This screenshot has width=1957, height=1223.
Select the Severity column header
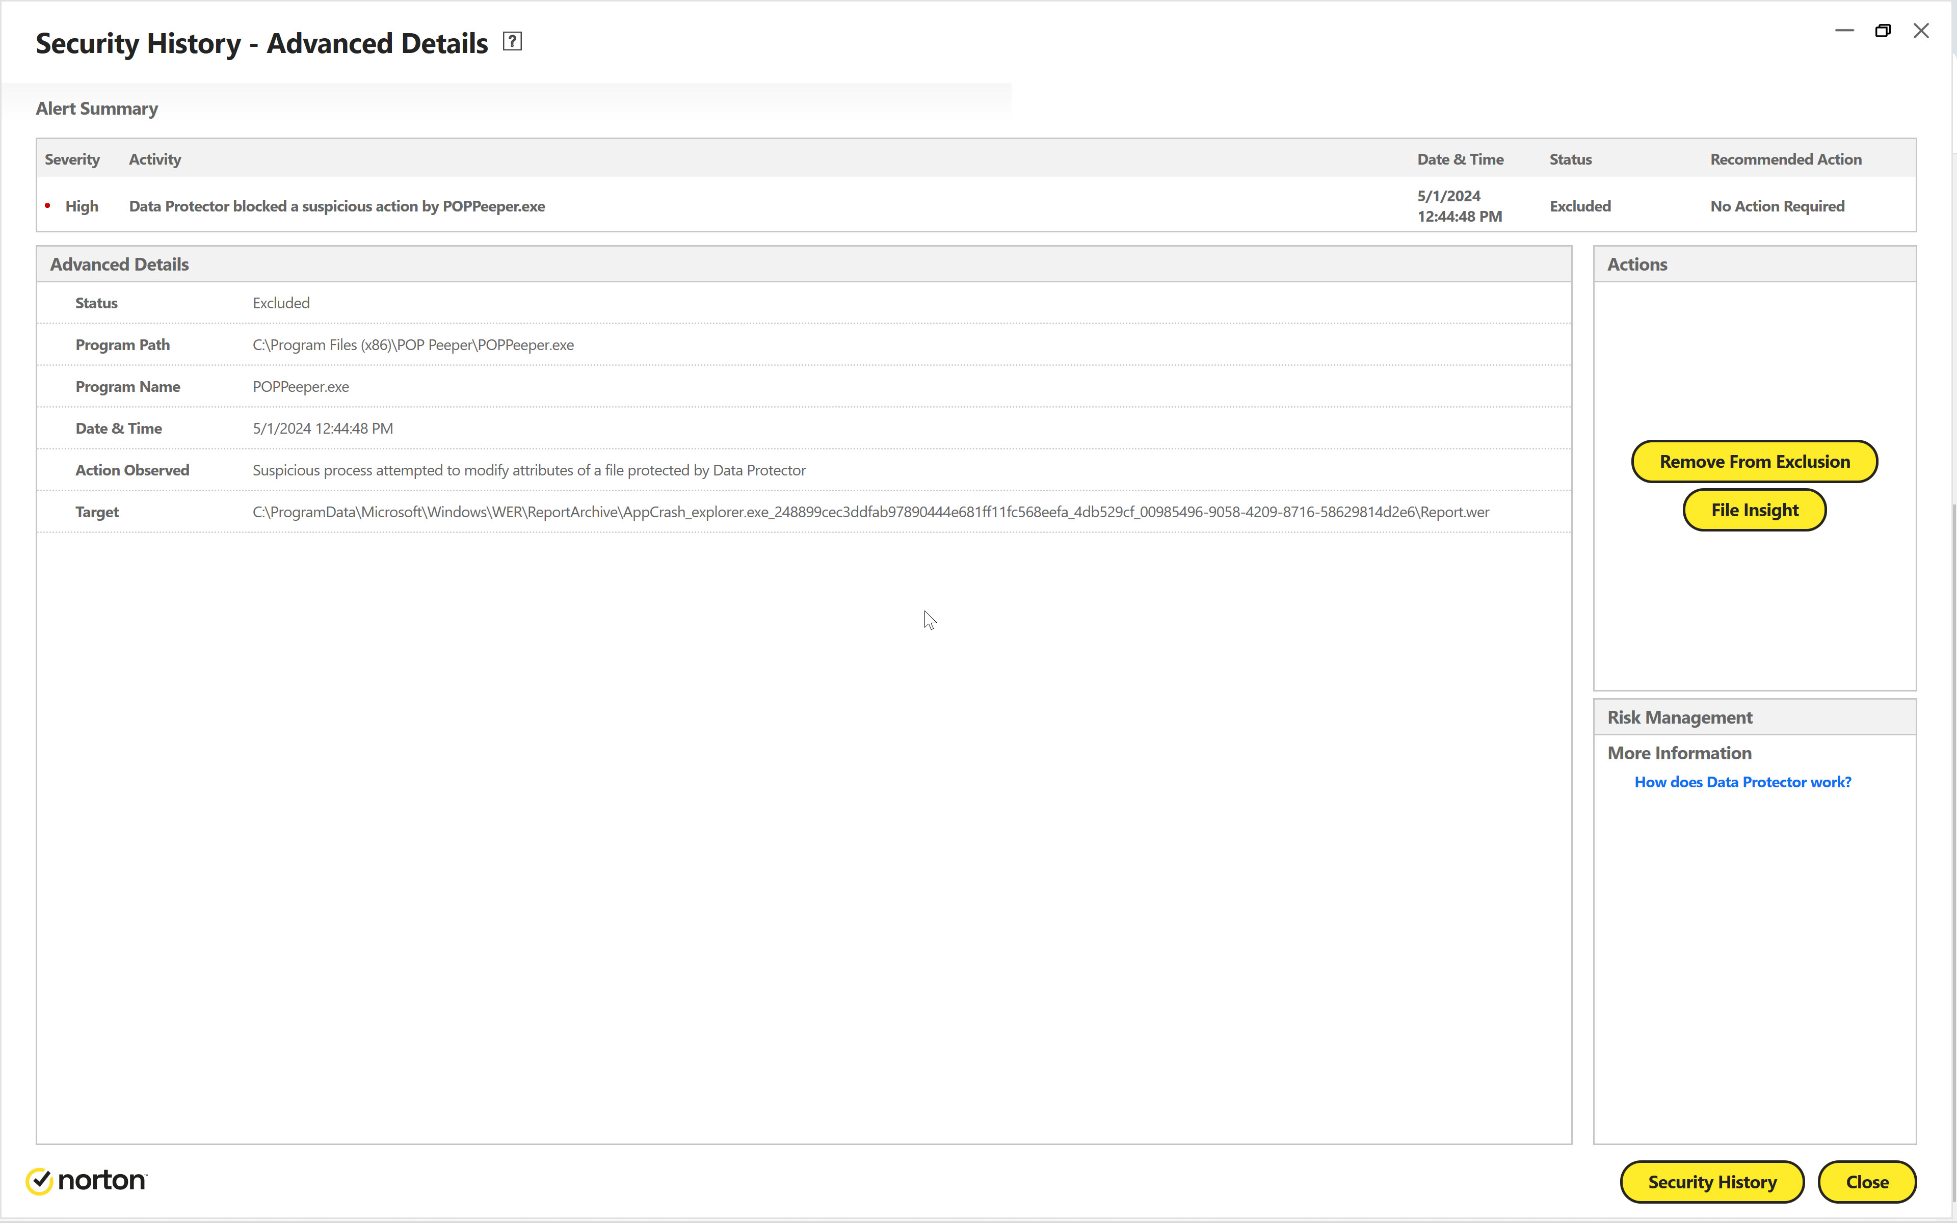72,159
